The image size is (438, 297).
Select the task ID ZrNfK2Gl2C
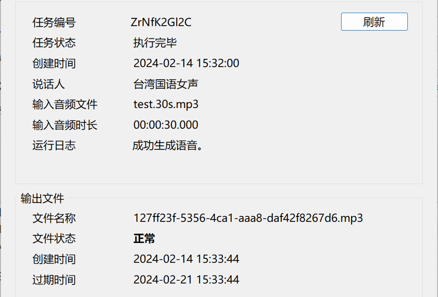click(x=161, y=22)
